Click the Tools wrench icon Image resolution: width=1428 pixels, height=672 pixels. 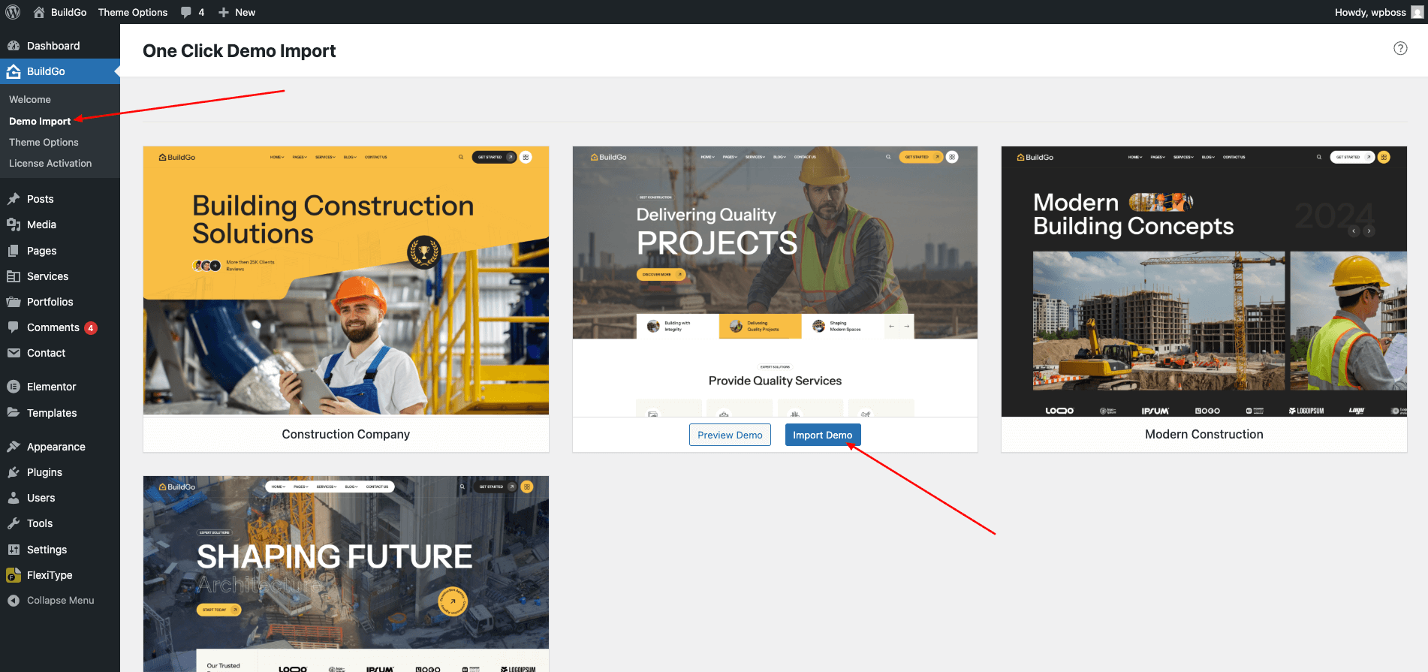pos(14,523)
